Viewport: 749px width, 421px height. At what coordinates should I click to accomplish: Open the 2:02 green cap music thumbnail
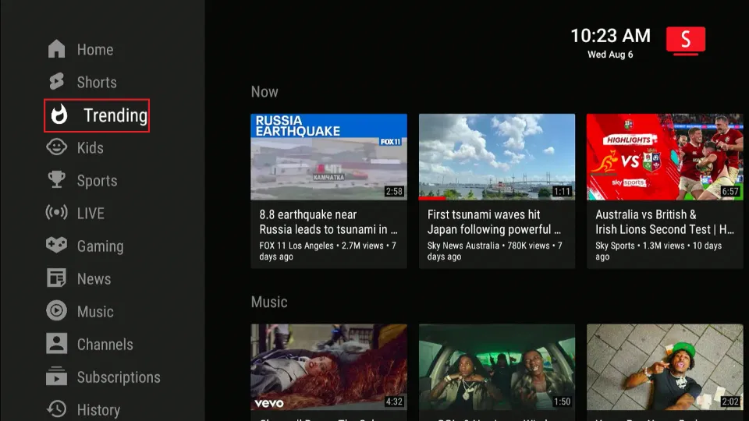[x=665, y=367]
